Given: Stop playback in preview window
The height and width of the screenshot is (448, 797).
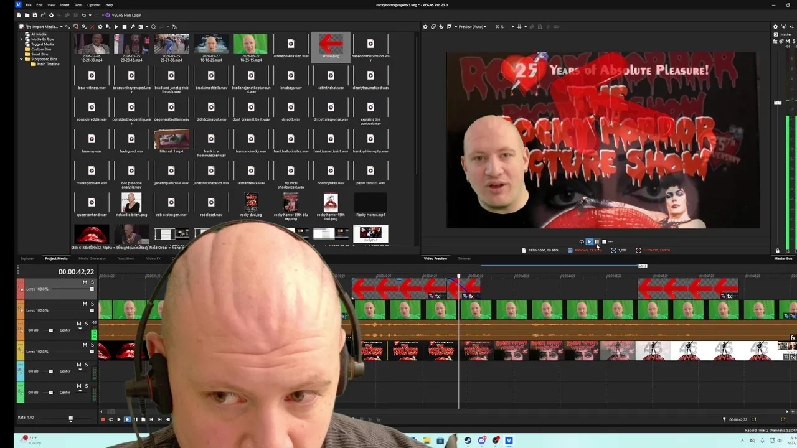Looking at the screenshot, I should 603,242.
